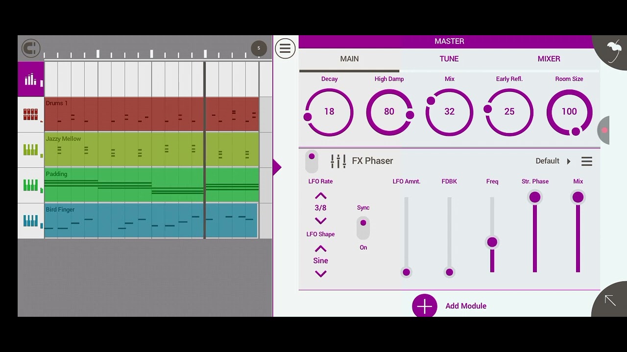Select the blue Bird Finger clip
Image resolution: width=627 pixels, height=352 pixels.
pyautogui.click(x=151, y=221)
